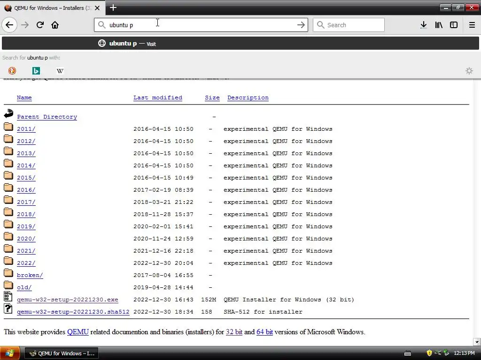Open the Downloads panel
Viewport: 481px width, 360px height.
point(424,25)
